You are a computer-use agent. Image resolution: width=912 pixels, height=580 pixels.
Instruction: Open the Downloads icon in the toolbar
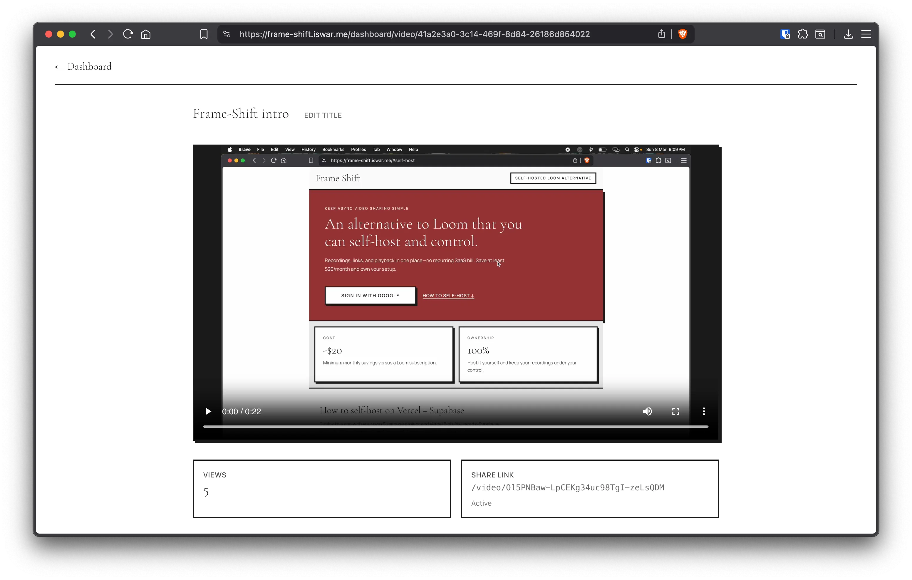848,34
